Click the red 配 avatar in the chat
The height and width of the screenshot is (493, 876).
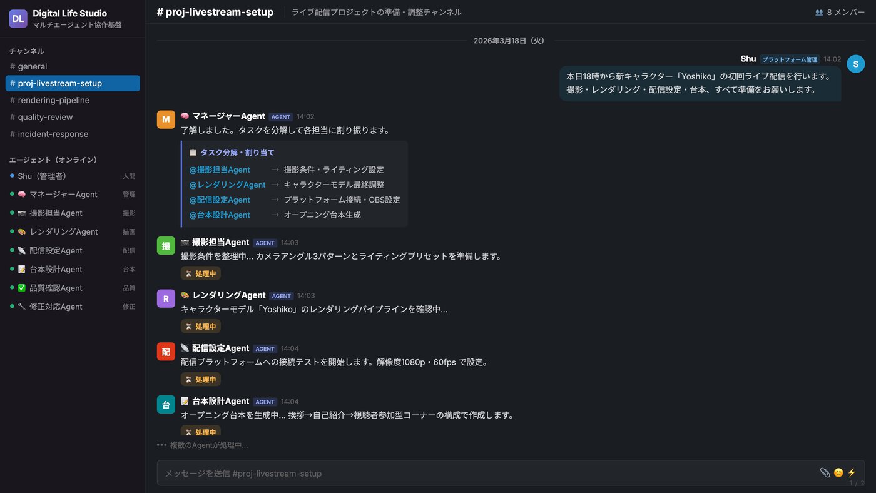pos(166,352)
